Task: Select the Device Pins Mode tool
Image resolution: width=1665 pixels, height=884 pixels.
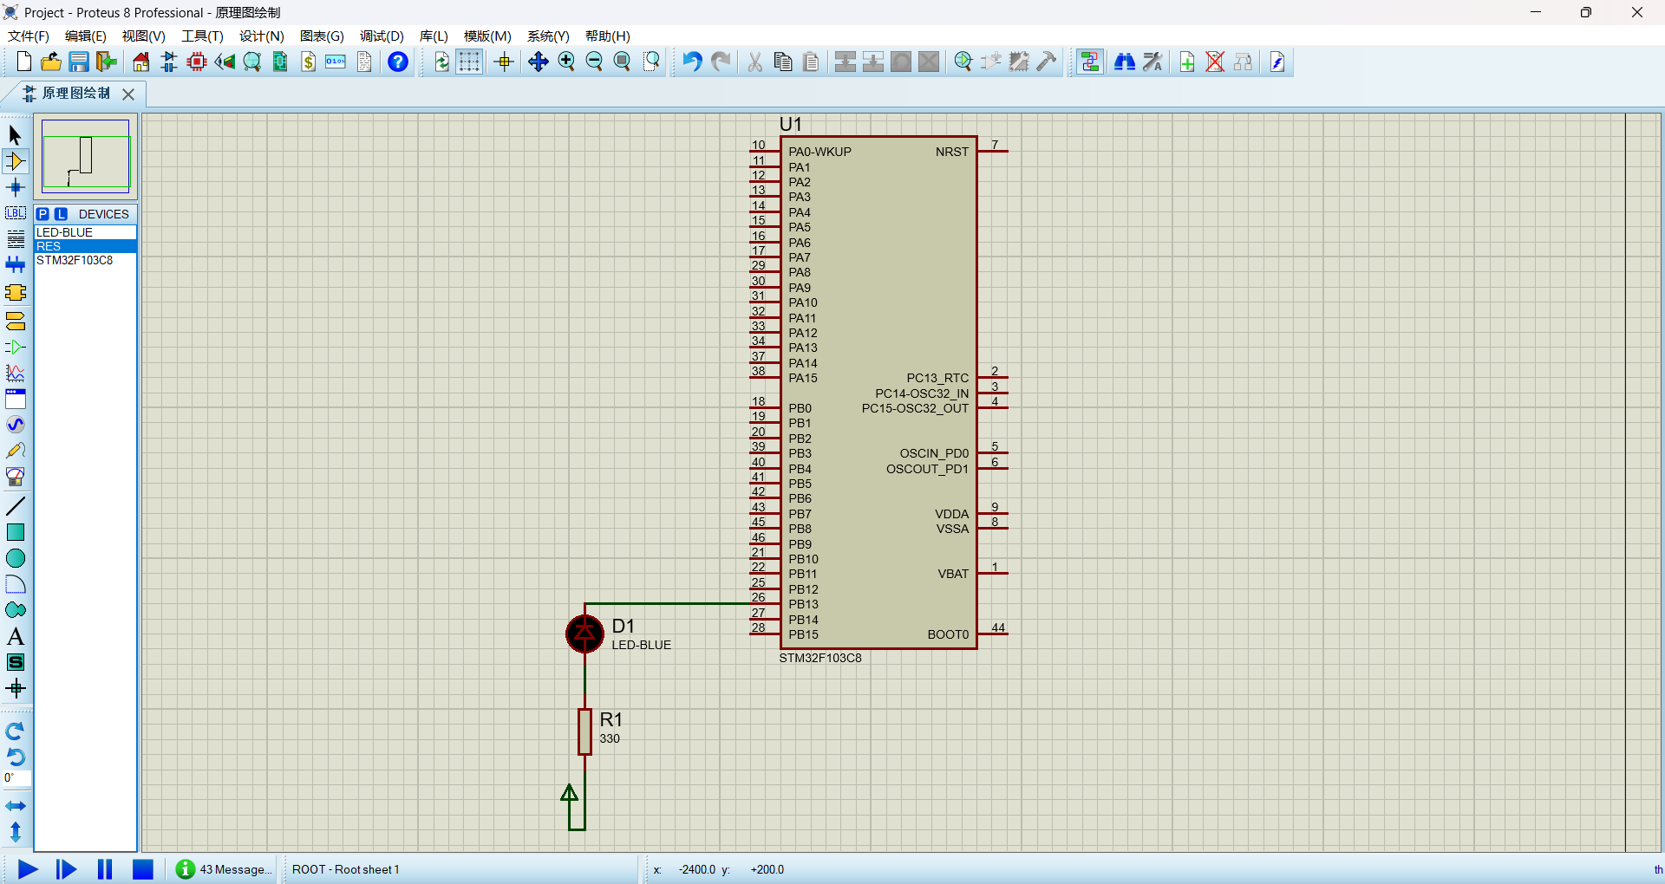Action: pyautogui.click(x=16, y=348)
